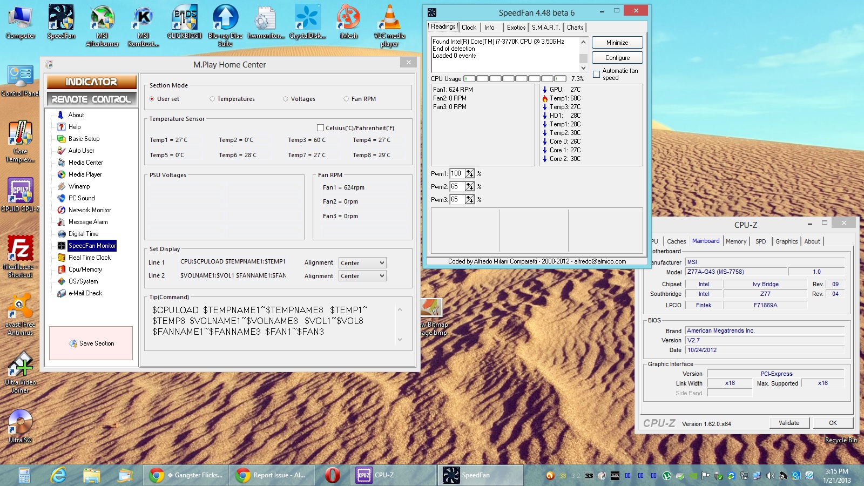Select Media Player sidebar entry
Image resolution: width=864 pixels, height=486 pixels.
coord(85,174)
